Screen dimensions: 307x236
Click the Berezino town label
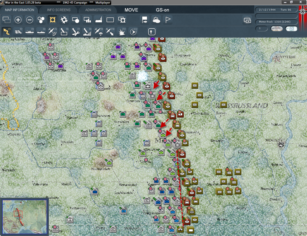pos(217,141)
